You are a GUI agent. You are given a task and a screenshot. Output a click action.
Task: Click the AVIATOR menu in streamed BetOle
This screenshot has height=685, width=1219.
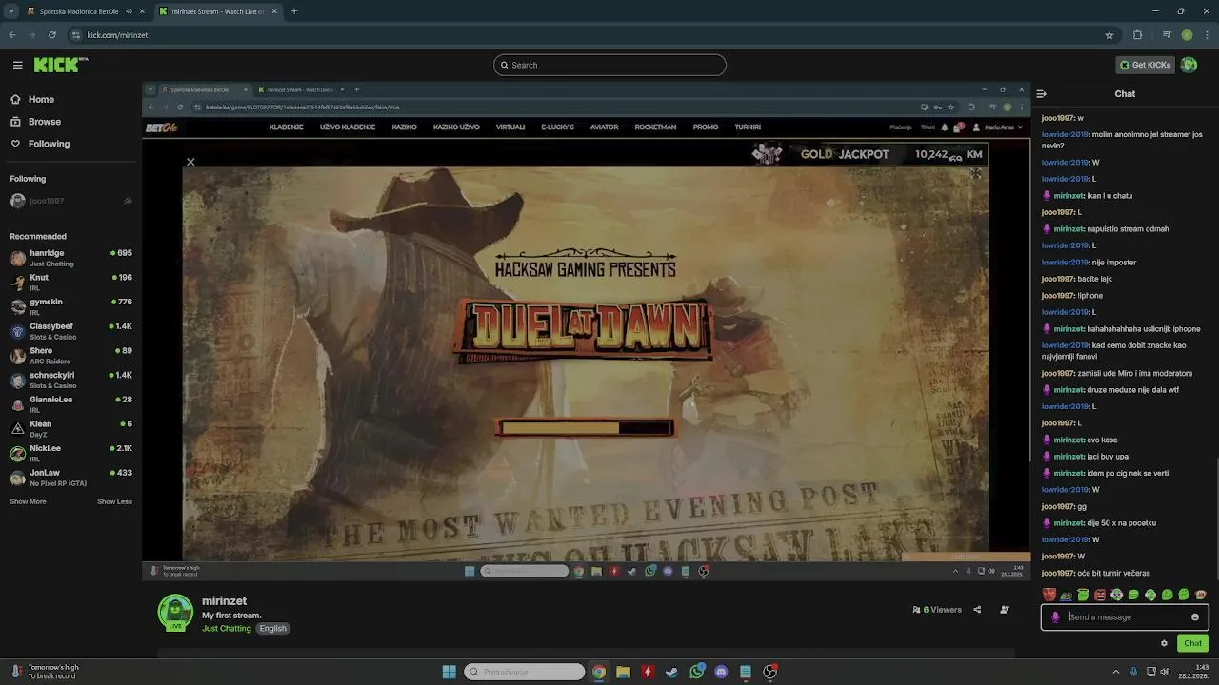click(604, 127)
